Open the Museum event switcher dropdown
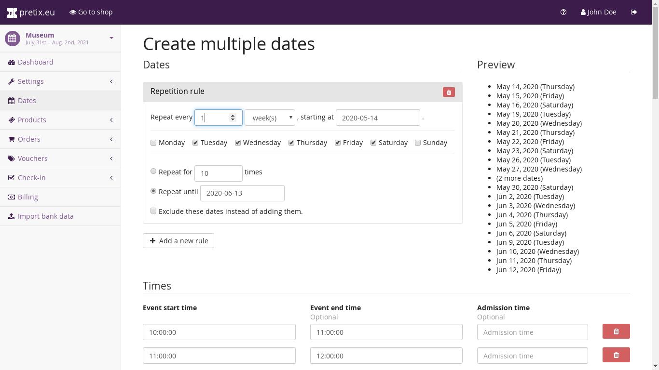The image size is (659, 370). tap(111, 38)
